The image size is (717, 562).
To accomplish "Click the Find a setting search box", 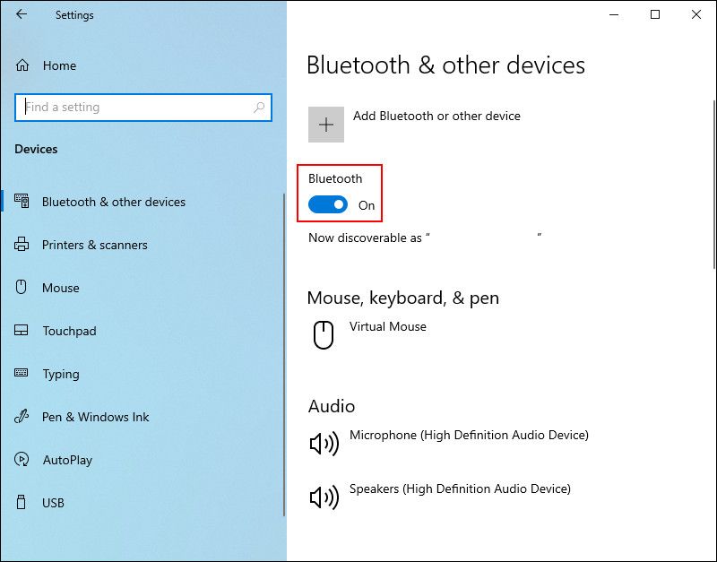I will (x=134, y=107).
